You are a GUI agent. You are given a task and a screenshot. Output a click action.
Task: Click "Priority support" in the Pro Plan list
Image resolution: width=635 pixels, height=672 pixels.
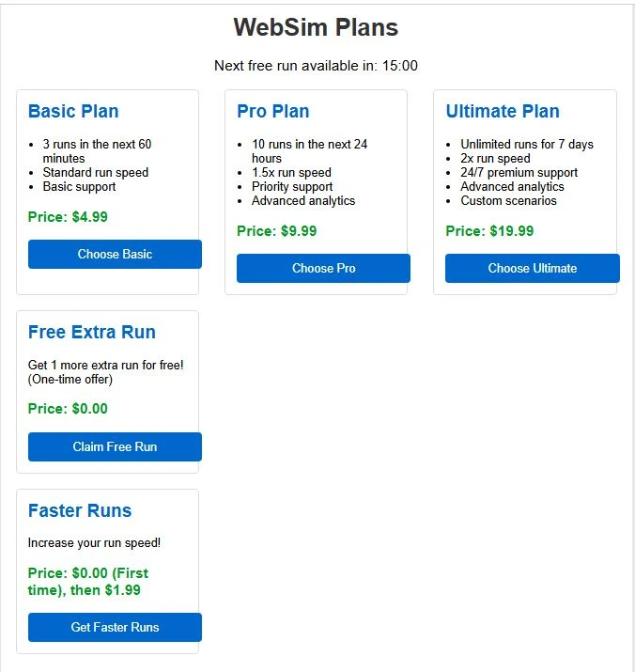[x=292, y=186]
